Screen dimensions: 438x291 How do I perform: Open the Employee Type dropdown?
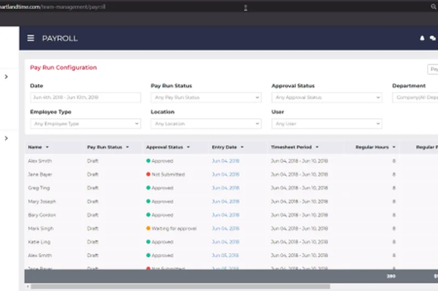click(x=85, y=124)
